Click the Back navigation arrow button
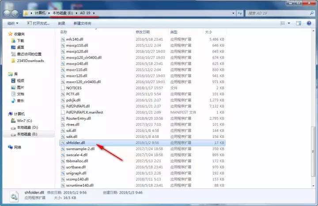Viewport: 318px width, 206px height. [8, 13]
